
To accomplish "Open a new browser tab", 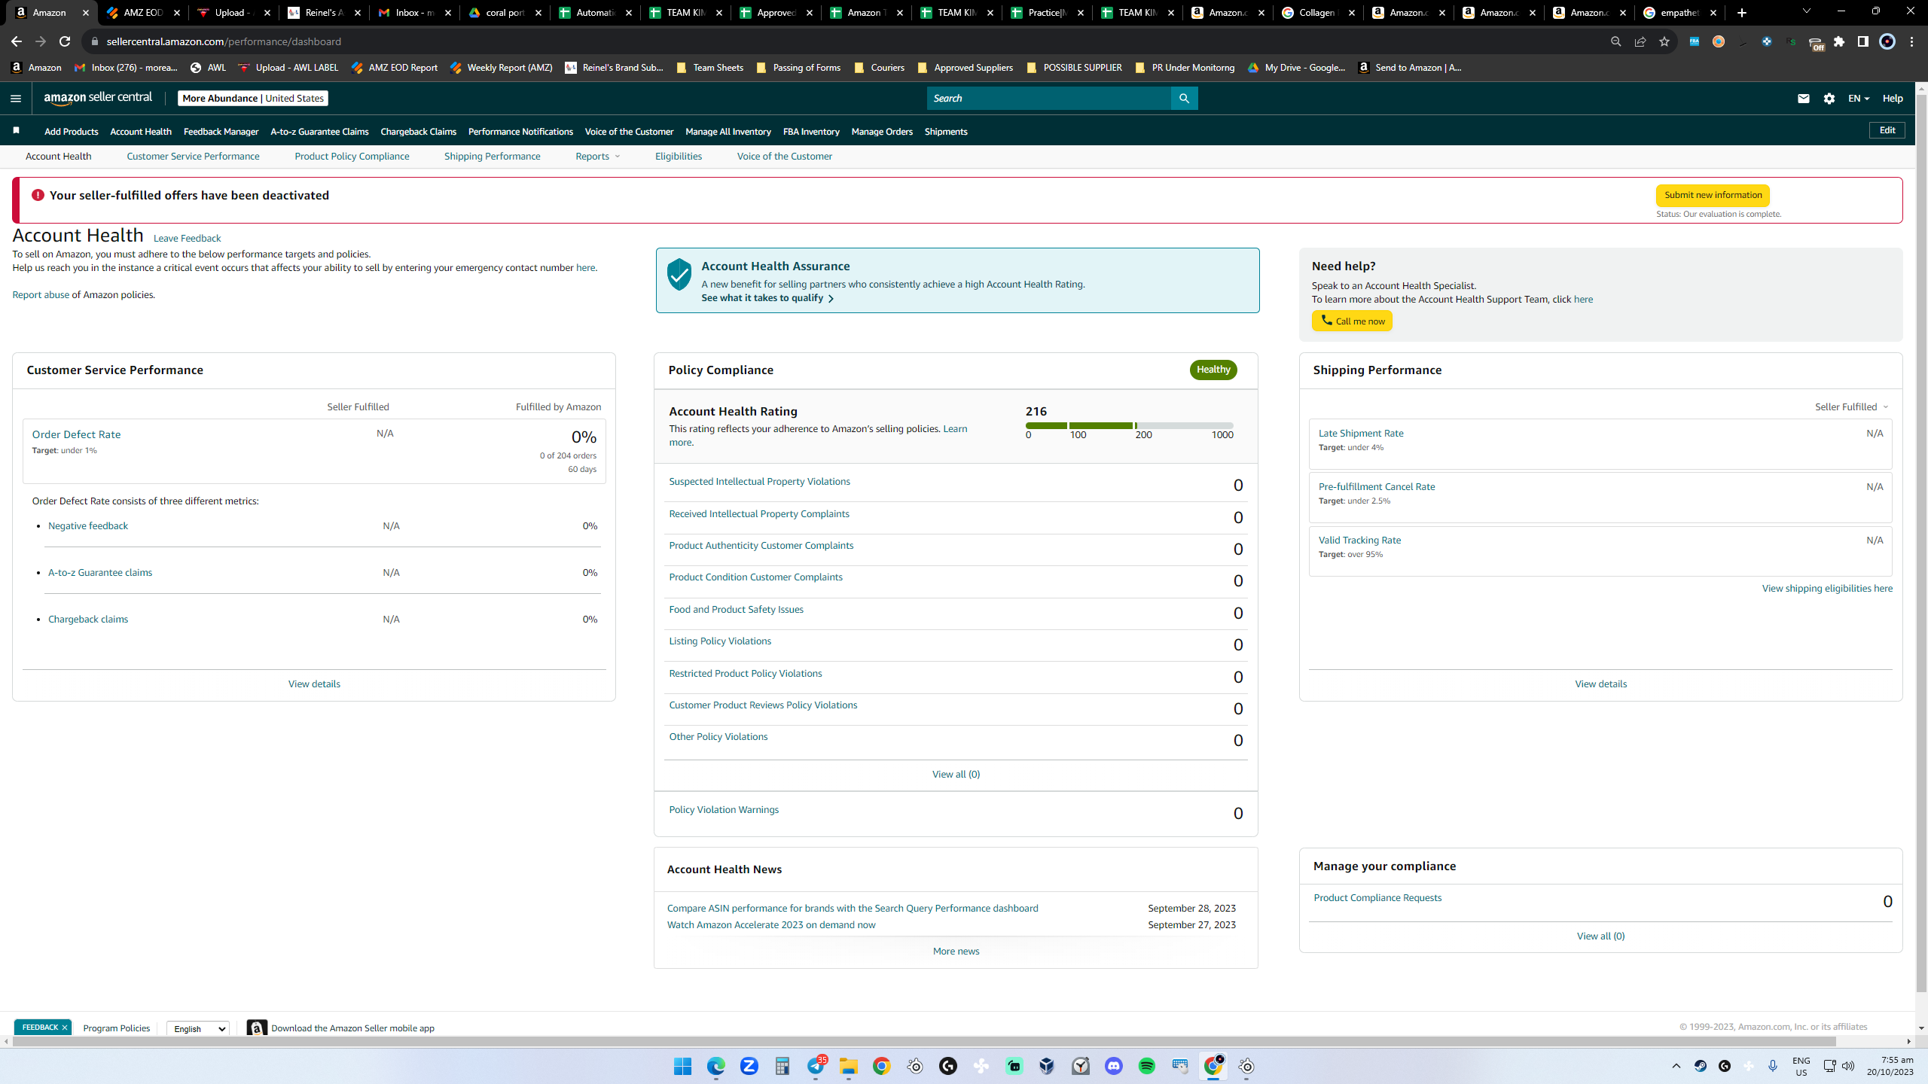I will 1741,13.
